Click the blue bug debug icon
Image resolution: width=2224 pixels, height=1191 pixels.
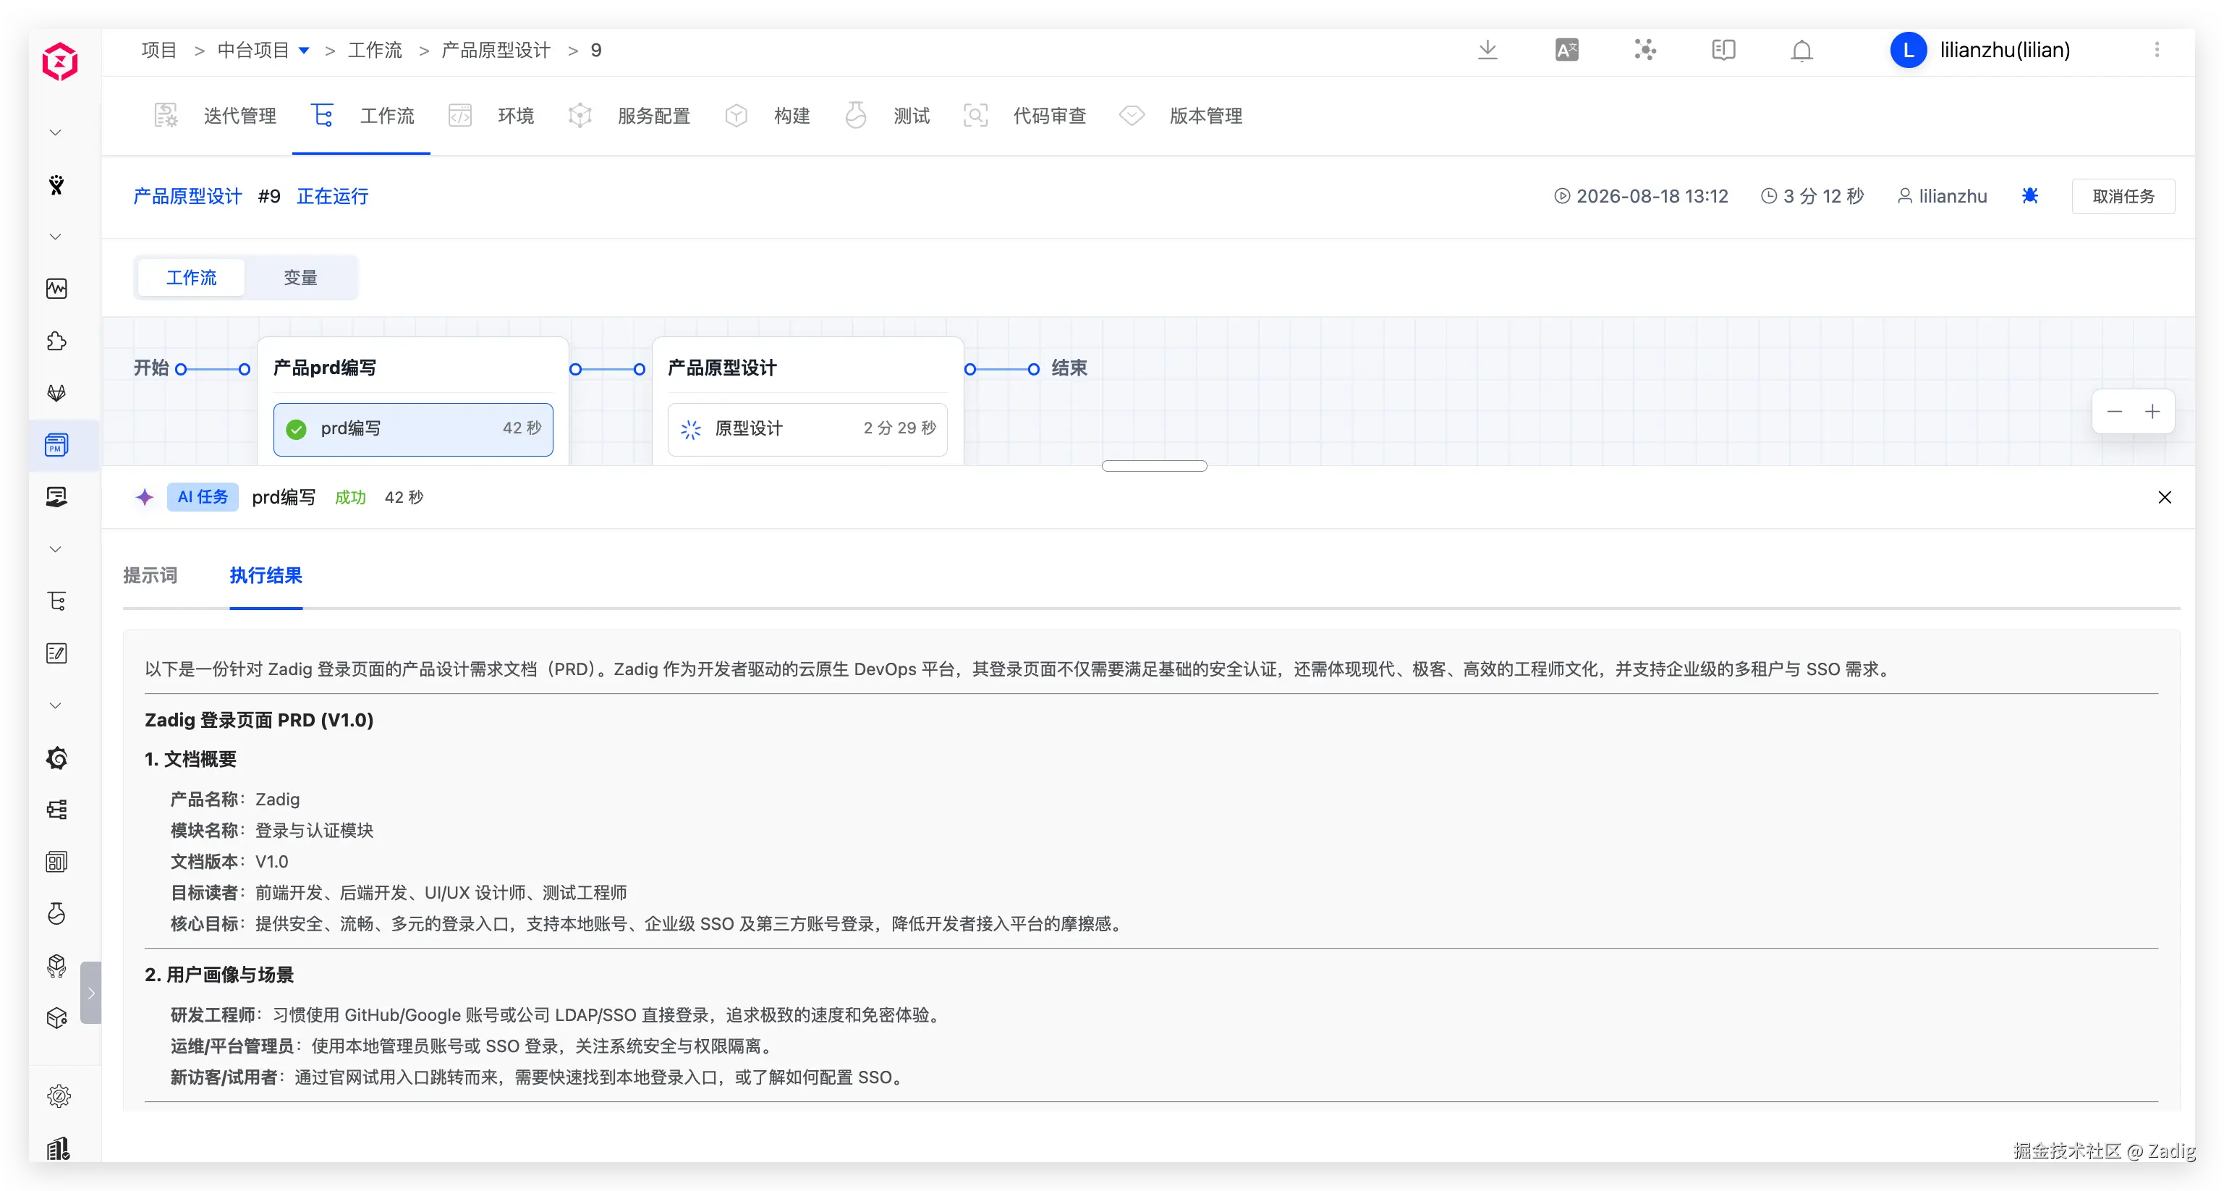pyautogui.click(x=2030, y=196)
